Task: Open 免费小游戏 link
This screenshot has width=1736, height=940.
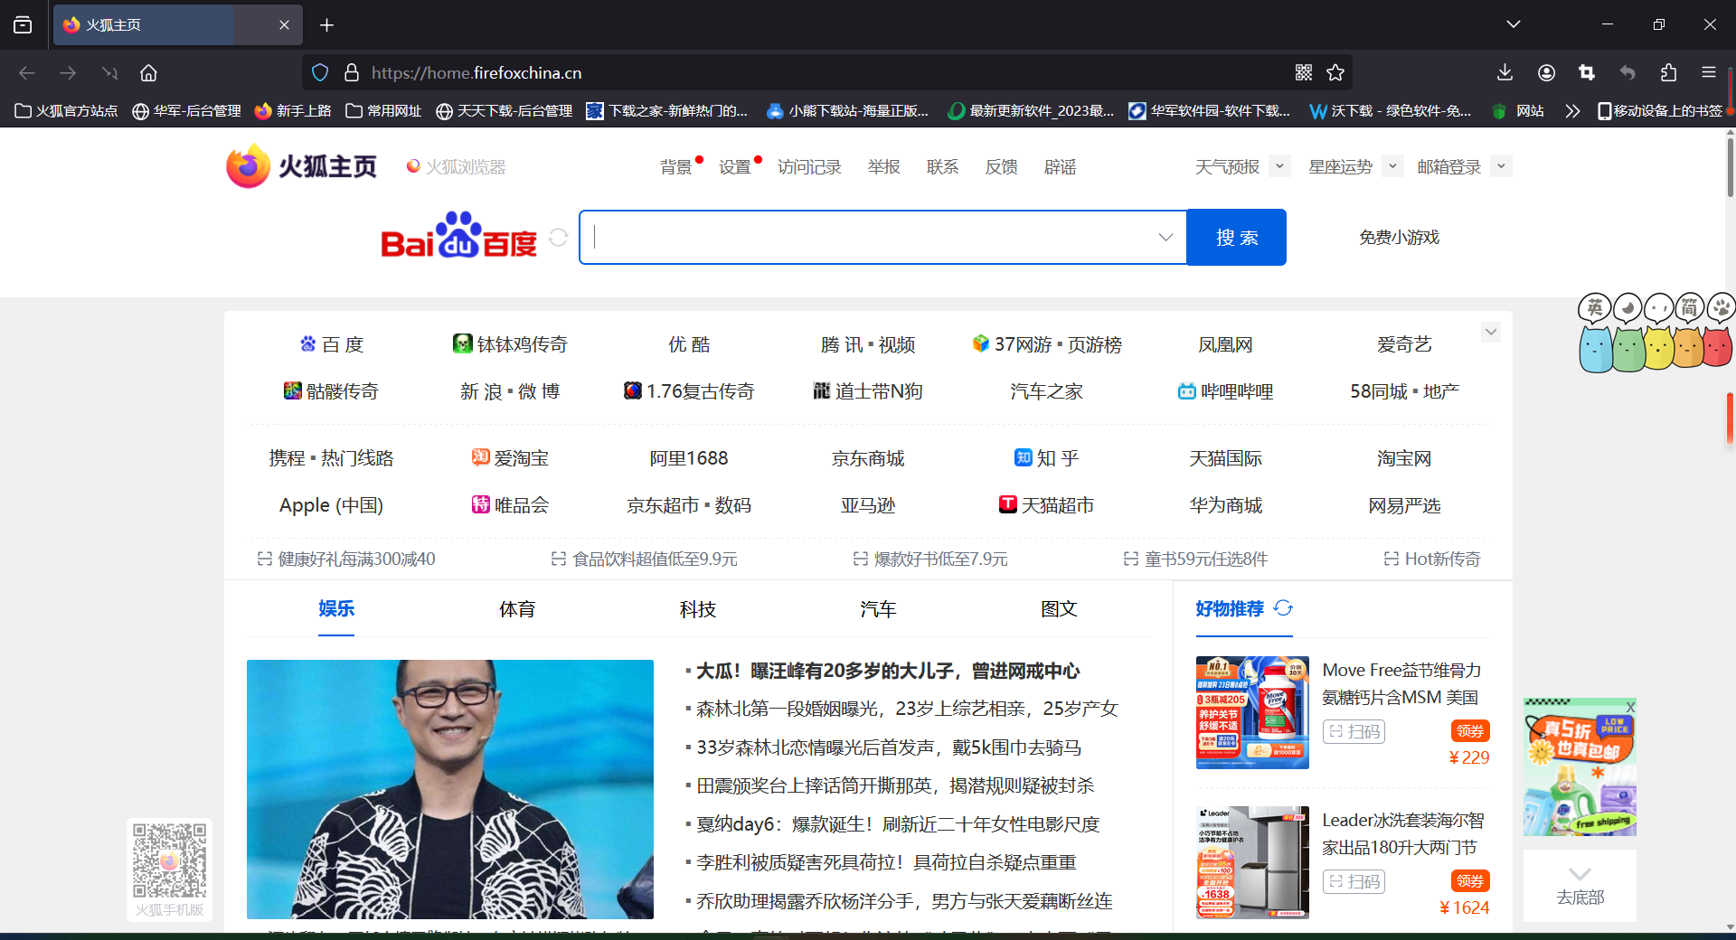Action: 1399,237
